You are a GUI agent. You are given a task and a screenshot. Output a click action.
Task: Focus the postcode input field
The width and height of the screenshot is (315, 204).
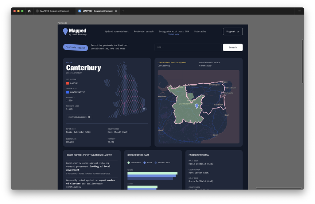click(x=188, y=48)
